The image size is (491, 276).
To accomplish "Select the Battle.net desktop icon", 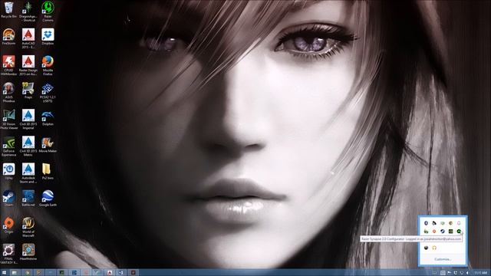I will (x=28, y=198).
